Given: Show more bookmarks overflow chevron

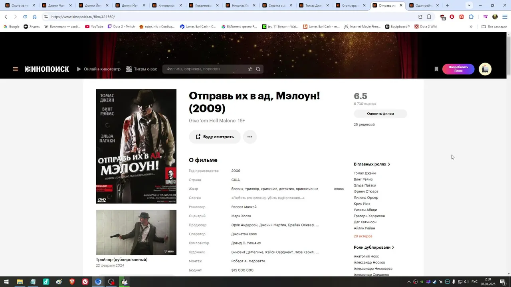Looking at the screenshot, I should click(471, 26).
